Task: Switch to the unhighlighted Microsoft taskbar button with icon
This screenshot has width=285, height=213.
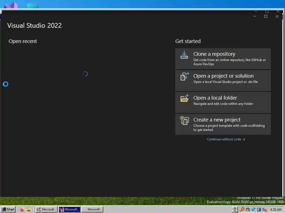Action: (46, 209)
